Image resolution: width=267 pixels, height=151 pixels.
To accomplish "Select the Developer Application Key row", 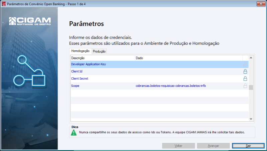I will click(160, 64).
